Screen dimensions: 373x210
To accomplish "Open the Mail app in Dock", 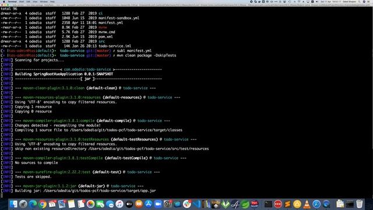I will [x=62, y=204].
